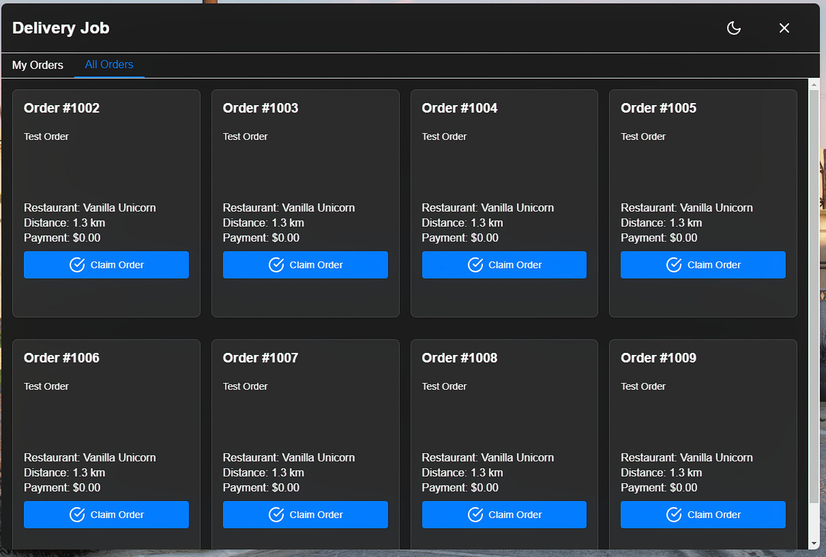The height and width of the screenshot is (557, 826).
Task: Claim Order #1004
Action: click(504, 265)
